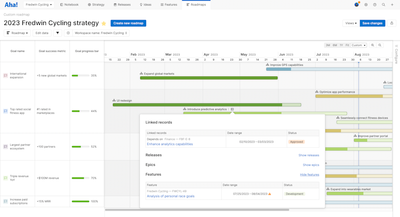Open the Views dropdown
This screenshot has width=400, height=217.
coord(351,23)
